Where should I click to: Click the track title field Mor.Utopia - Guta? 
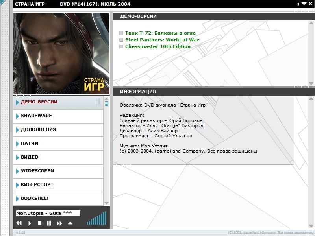click(48, 213)
